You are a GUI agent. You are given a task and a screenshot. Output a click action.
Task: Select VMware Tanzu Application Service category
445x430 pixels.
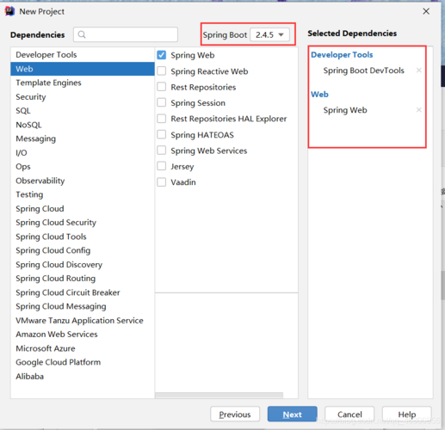[x=83, y=320]
